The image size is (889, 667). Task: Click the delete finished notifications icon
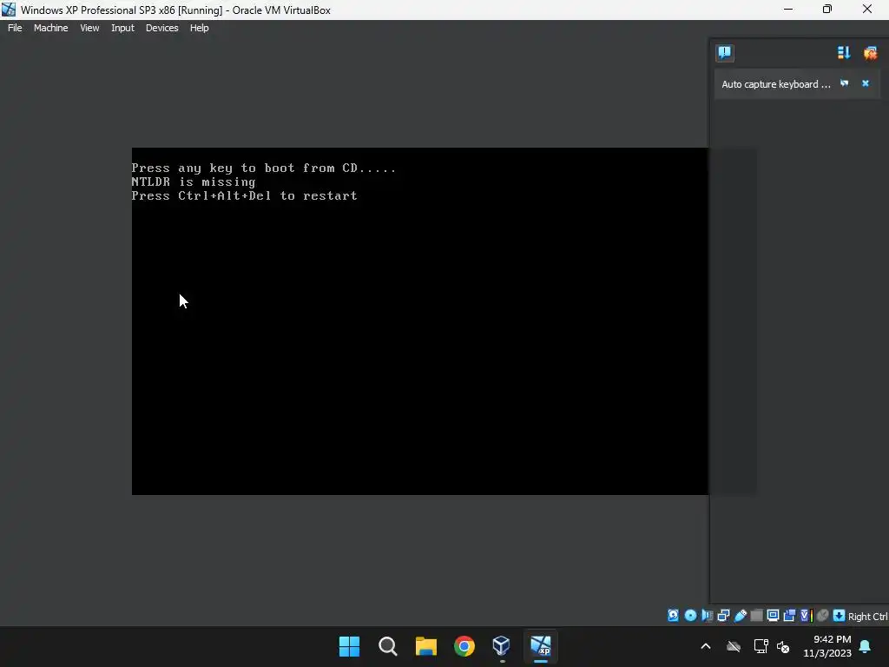[x=870, y=53]
